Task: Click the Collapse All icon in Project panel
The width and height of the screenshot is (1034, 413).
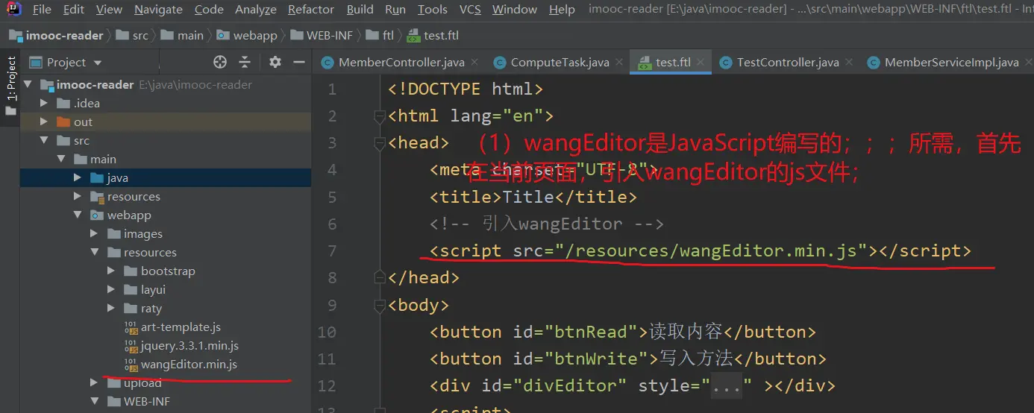Action: click(x=245, y=62)
